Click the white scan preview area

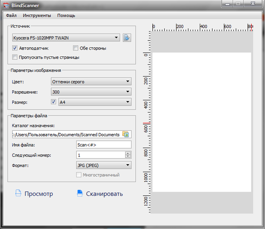(202, 122)
